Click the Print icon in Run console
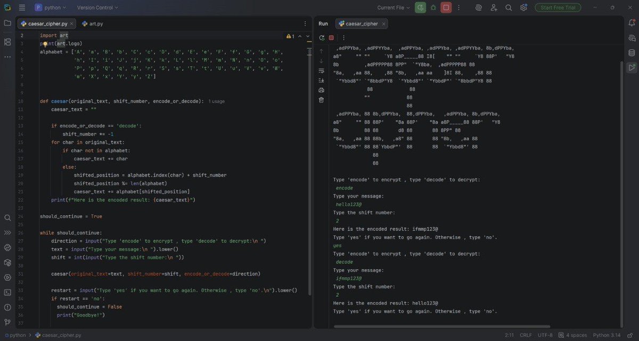This screenshot has height=341, width=639. [x=321, y=90]
